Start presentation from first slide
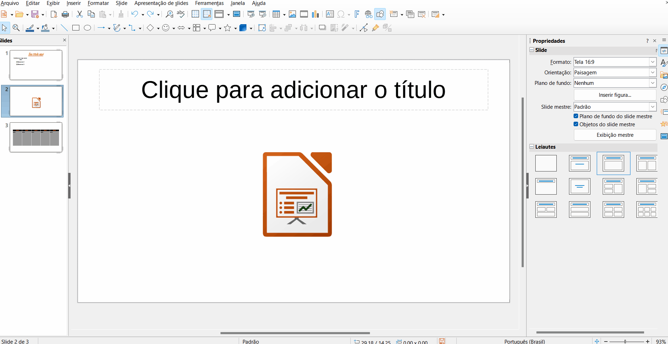This screenshot has width=668, height=344. pos(251,14)
